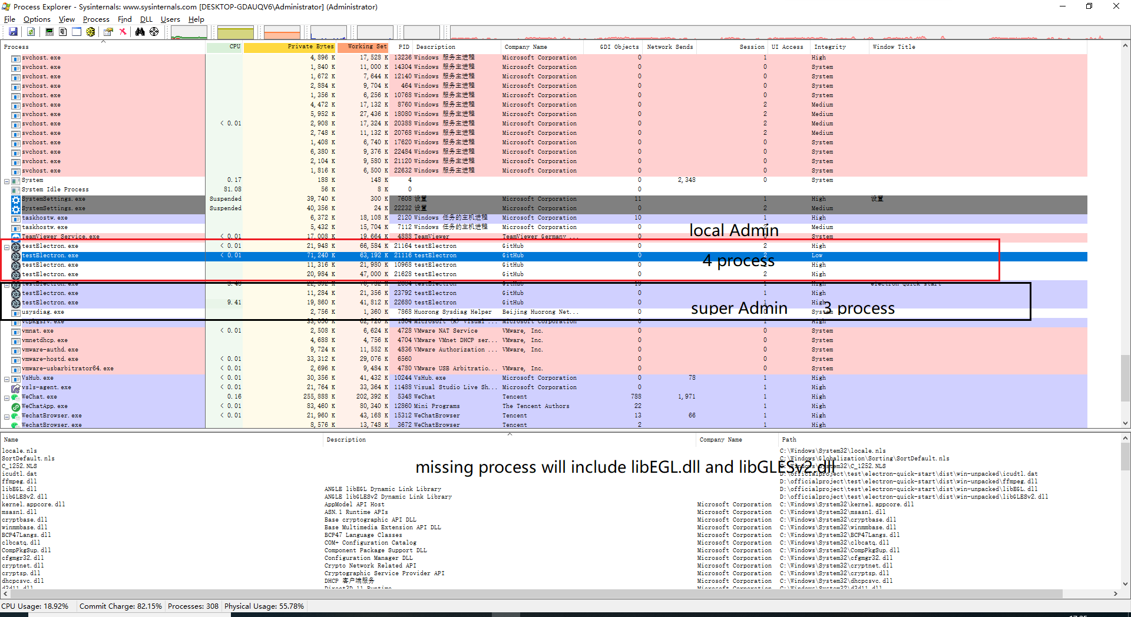The width and height of the screenshot is (1131, 617).
Task: Open the Options menu
Action: click(x=37, y=19)
